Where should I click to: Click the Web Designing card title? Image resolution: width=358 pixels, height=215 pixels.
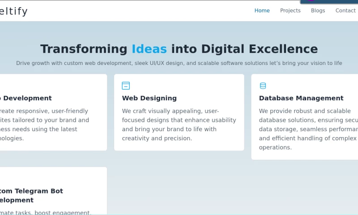point(149,98)
